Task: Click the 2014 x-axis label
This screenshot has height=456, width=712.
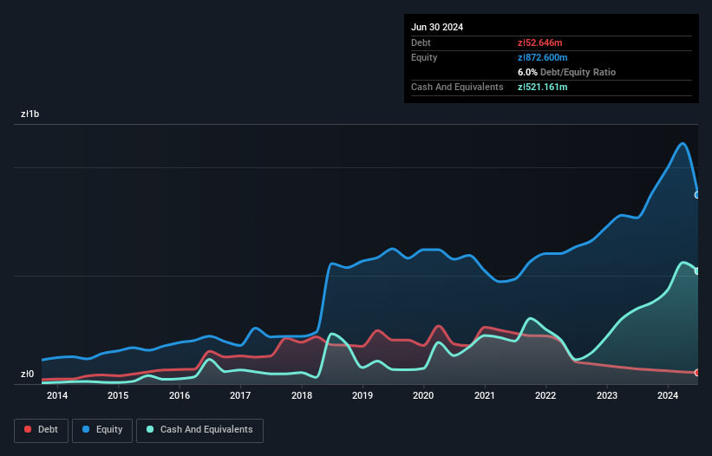Action: pyautogui.click(x=57, y=396)
